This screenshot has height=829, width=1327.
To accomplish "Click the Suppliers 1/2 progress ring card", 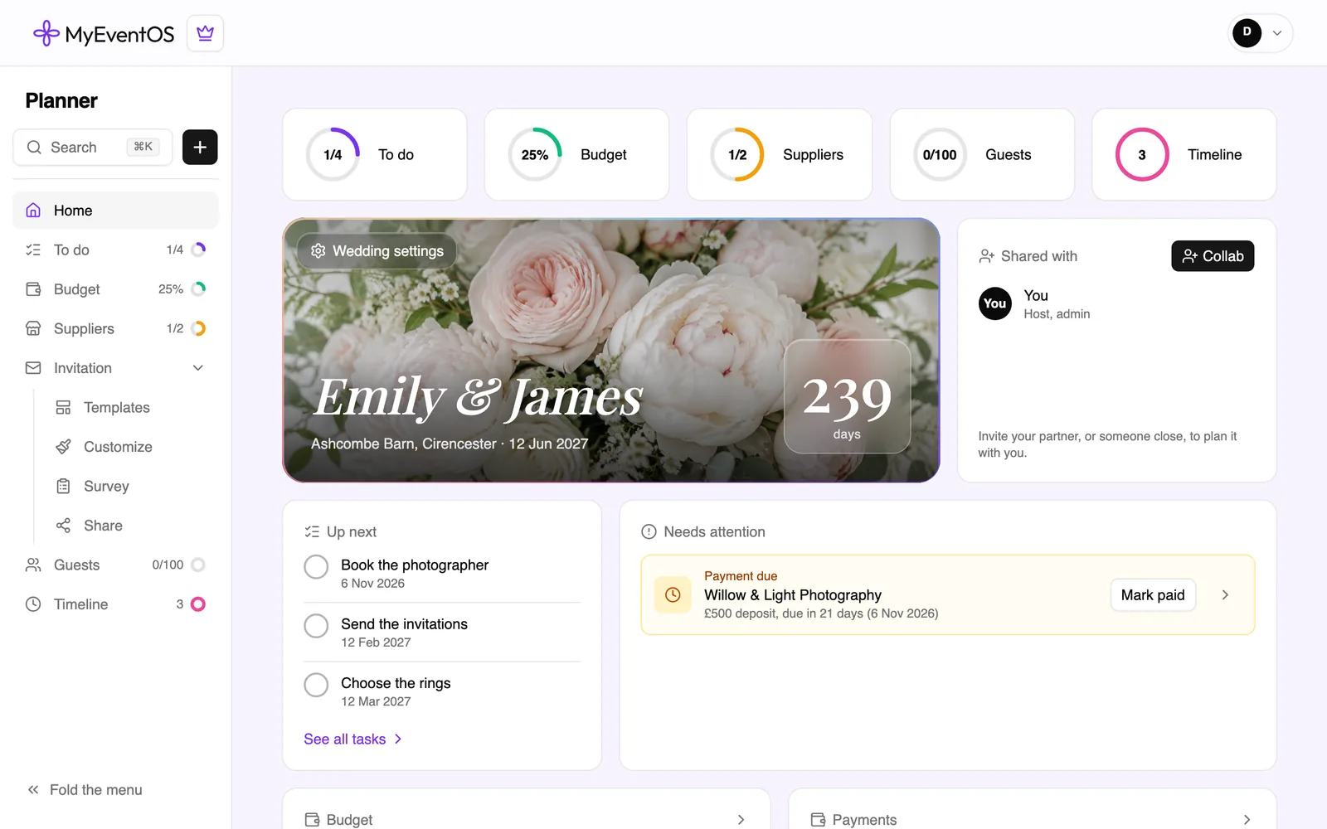I will point(780,154).
